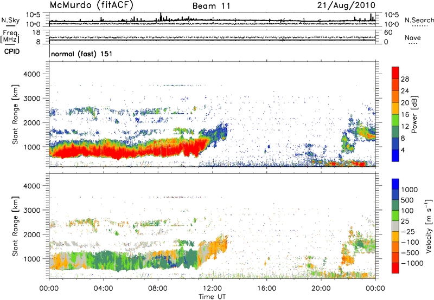
Task: Click the 60 tick on Nave axis
Action: pyautogui.click(x=388, y=32)
